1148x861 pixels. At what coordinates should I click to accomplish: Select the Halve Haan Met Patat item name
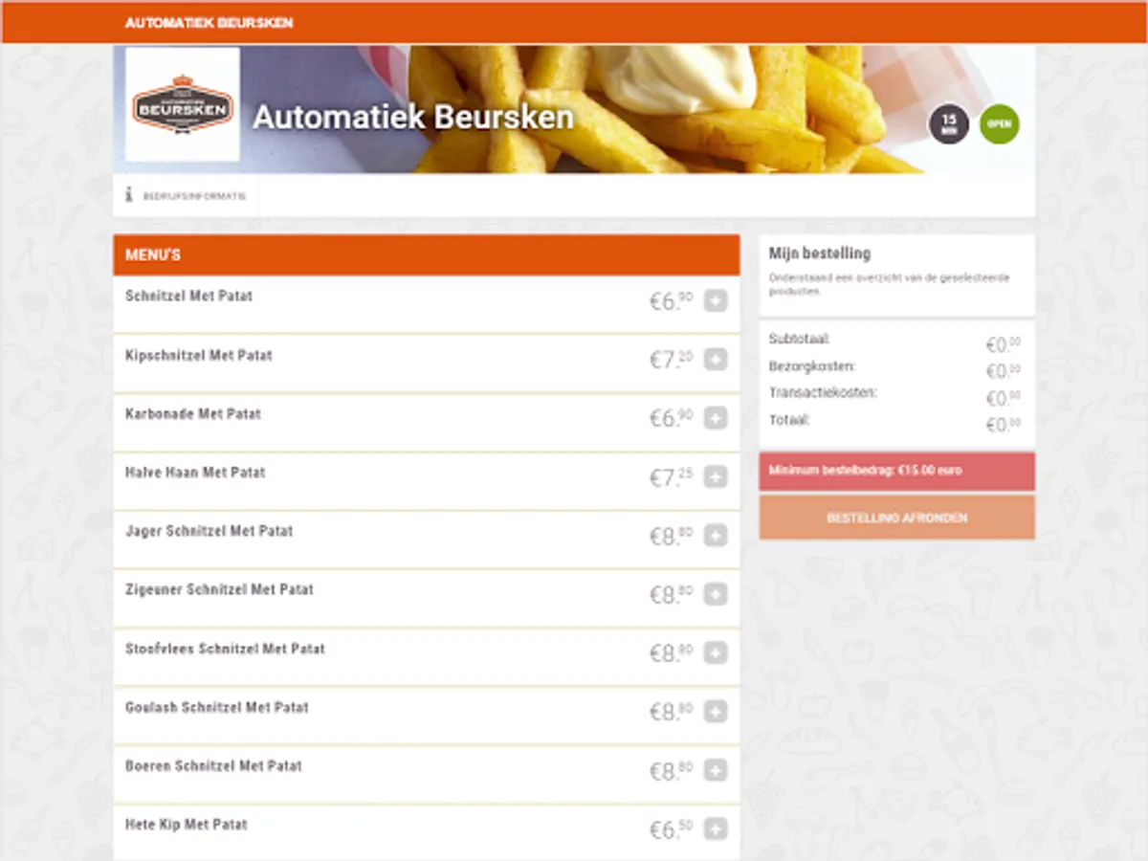click(x=195, y=473)
